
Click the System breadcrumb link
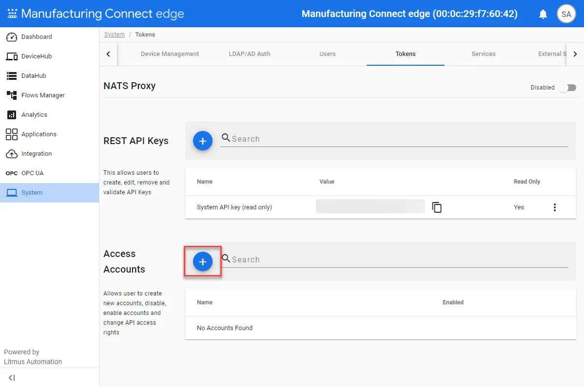115,35
